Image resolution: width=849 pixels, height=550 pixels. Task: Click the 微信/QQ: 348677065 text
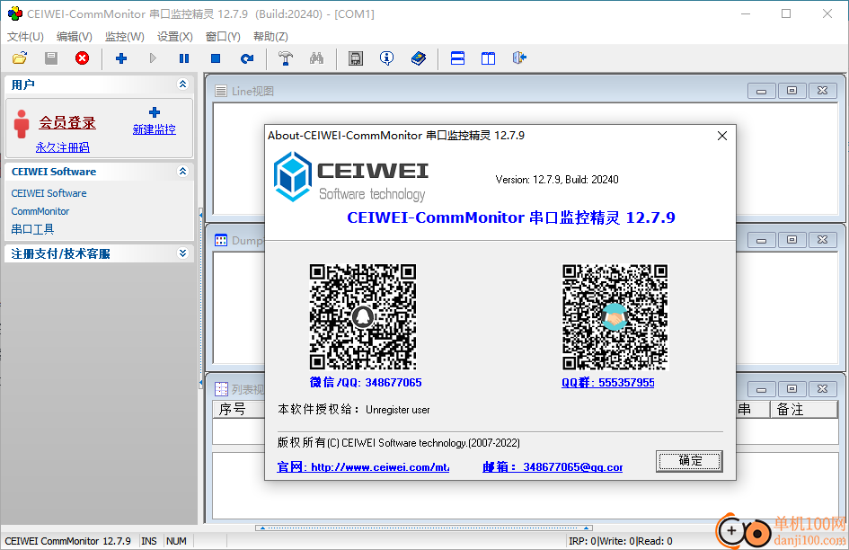[x=366, y=383]
